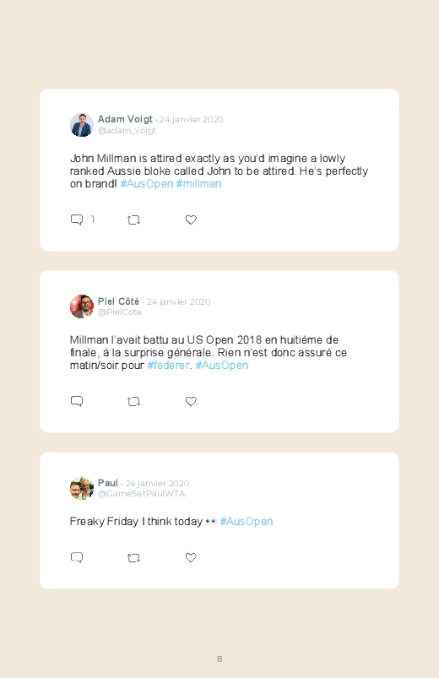Viewport: 439px width, 678px height.
Task: Like Paul's Freaky Friday tweet
Action: tap(191, 557)
